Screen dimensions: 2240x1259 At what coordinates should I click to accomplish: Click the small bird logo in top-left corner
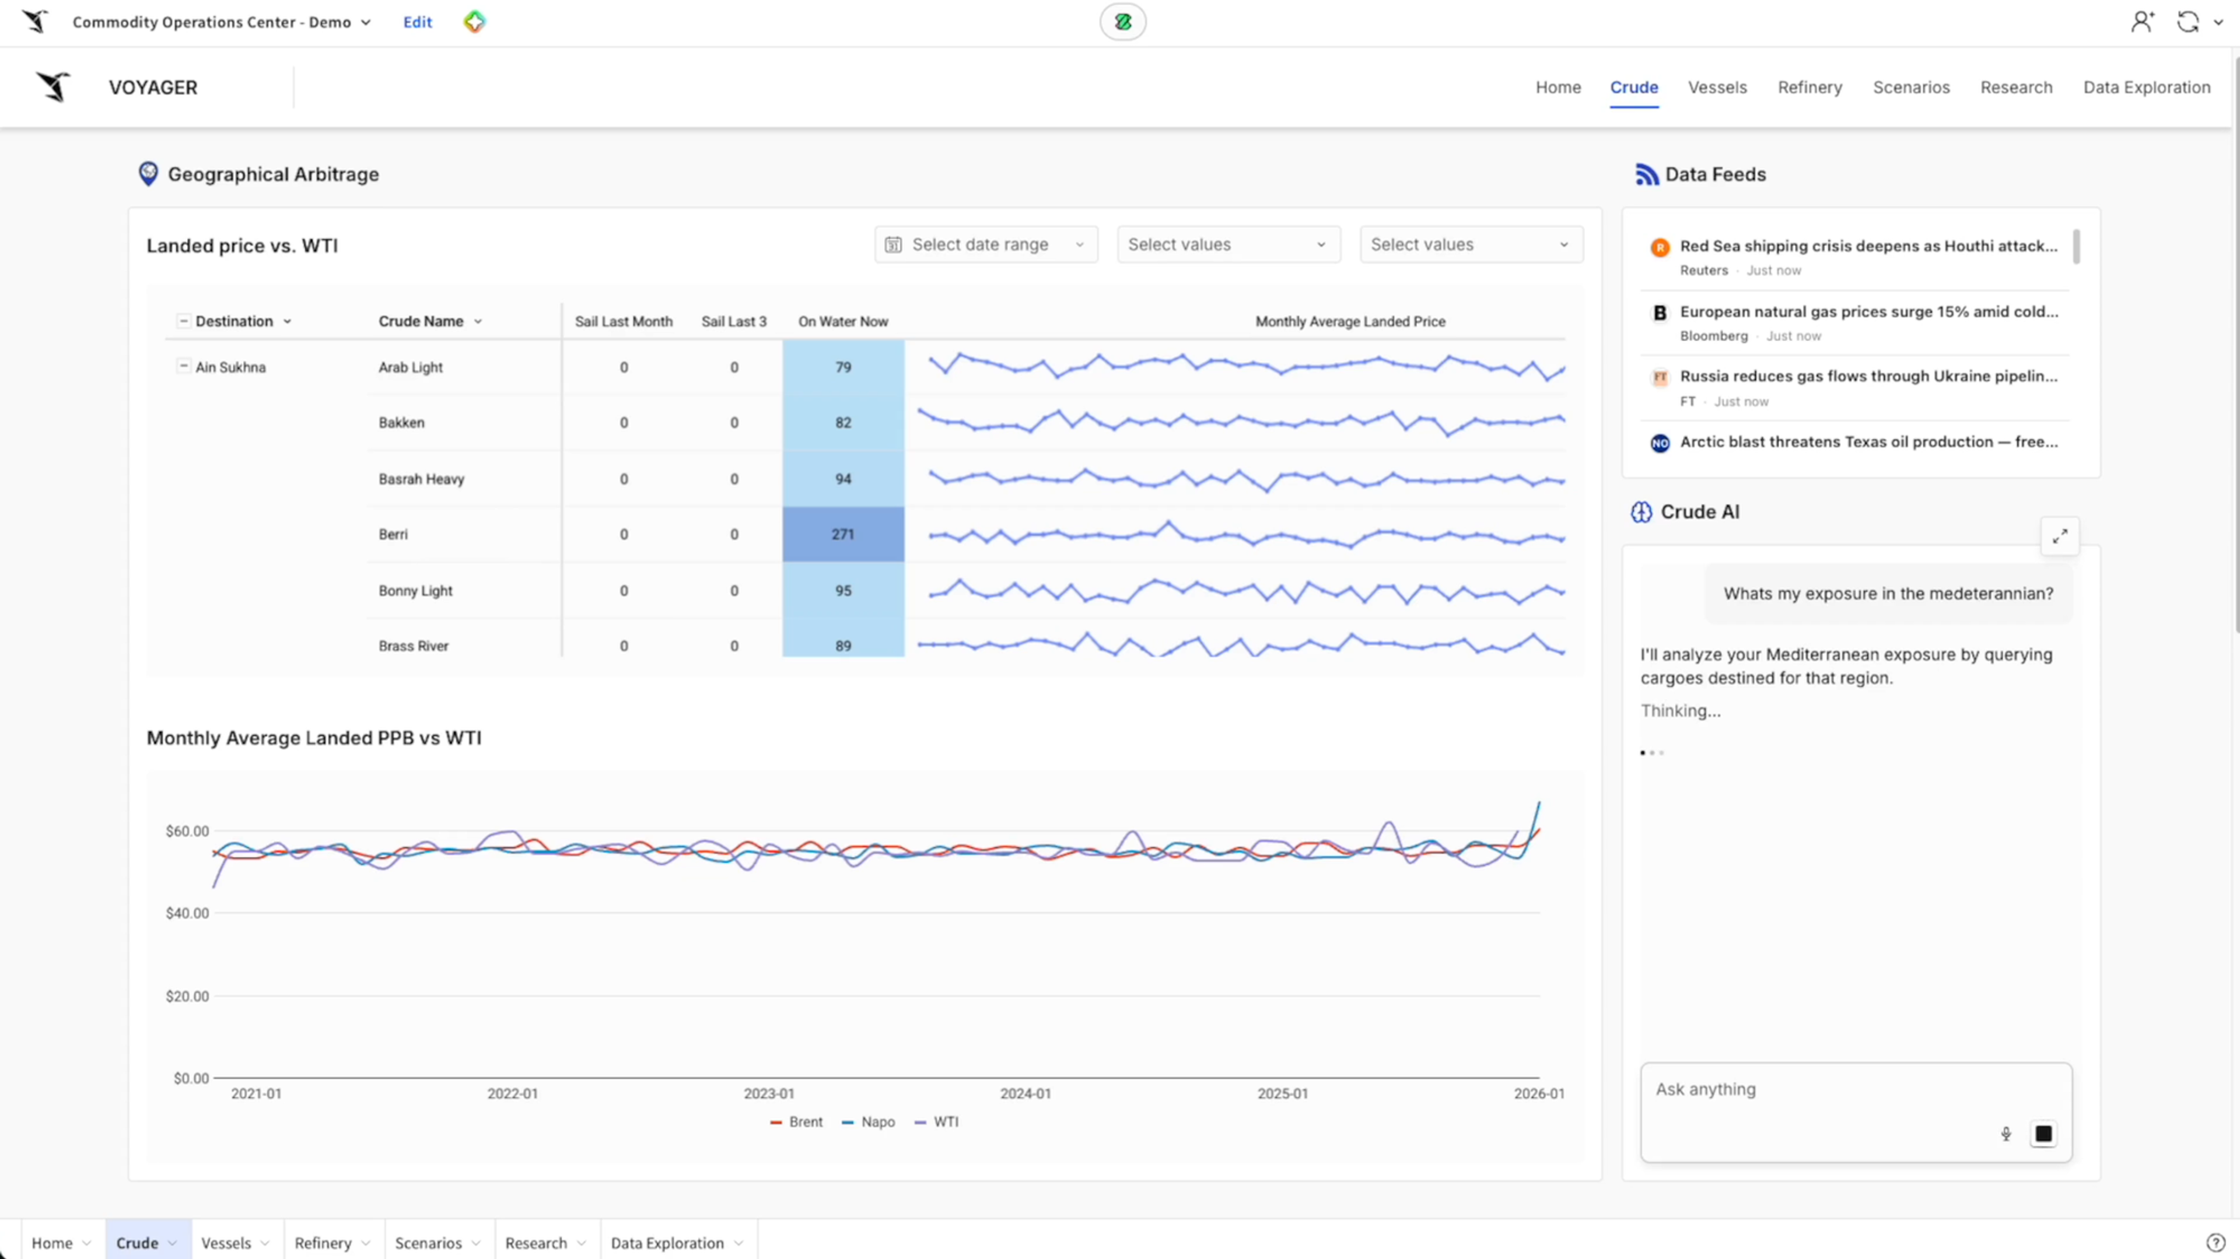point(35,22)
